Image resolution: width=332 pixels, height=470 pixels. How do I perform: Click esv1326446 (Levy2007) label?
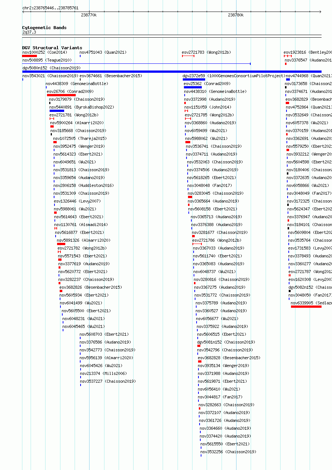pyautogui.click(x=78, y=201)
